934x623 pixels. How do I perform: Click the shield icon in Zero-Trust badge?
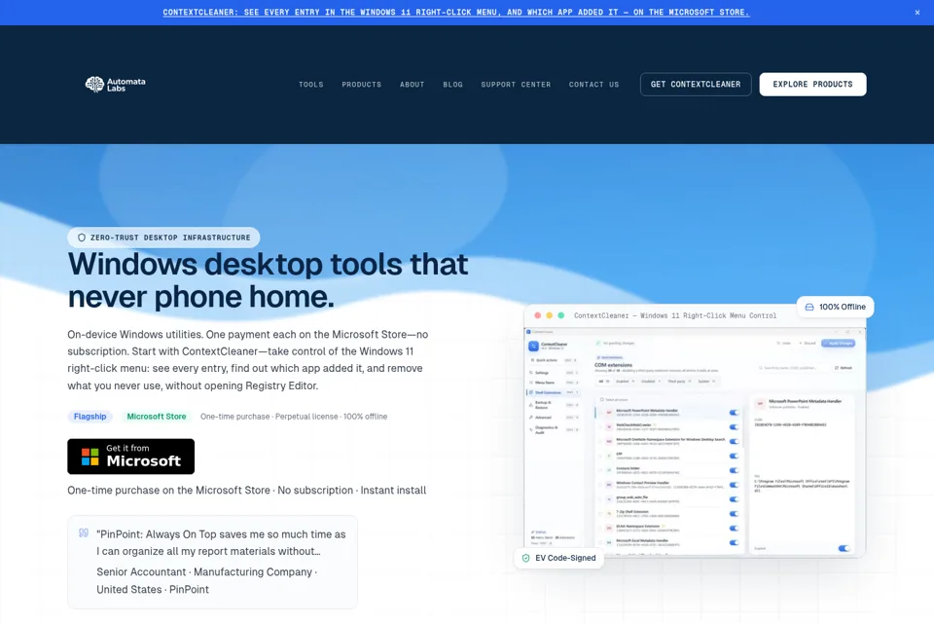(82, 238)
